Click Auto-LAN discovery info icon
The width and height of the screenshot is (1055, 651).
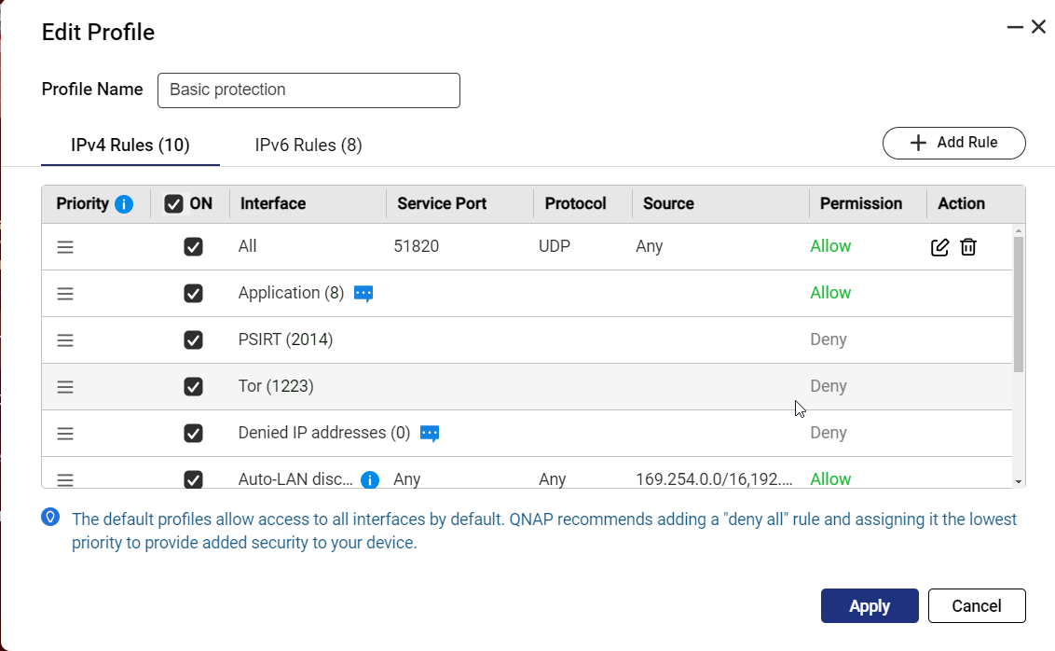(x=370, y=480)
